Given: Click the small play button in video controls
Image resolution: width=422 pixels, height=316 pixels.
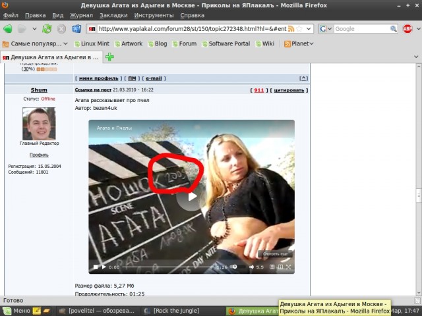Looking at the screenshot, I should (104, 267).
